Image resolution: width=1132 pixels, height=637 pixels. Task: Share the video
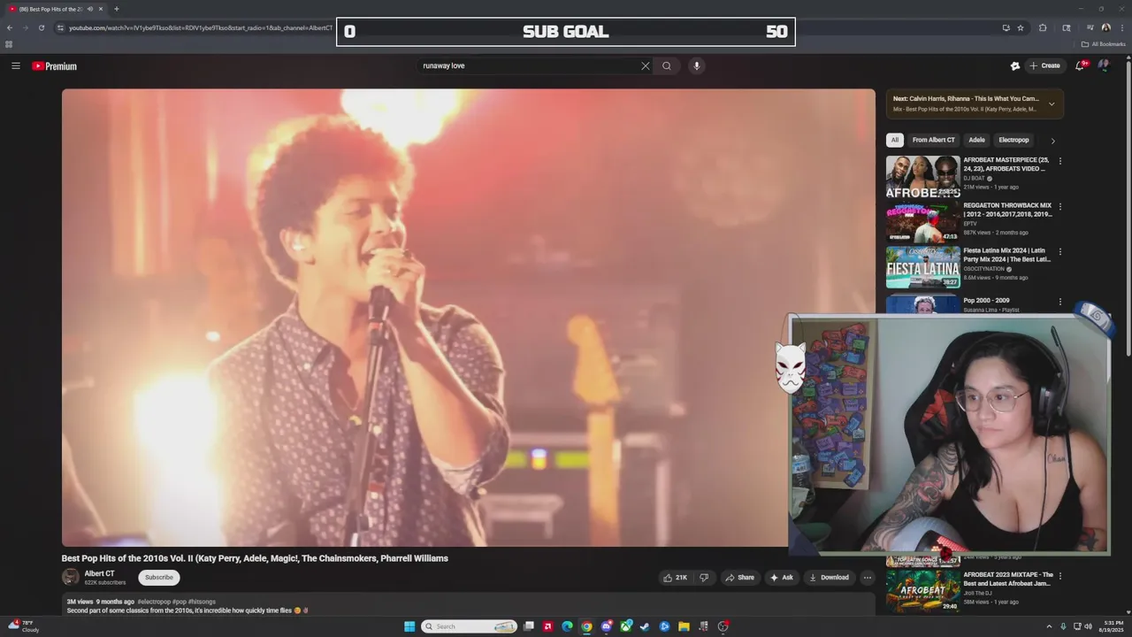pos(739,578)
